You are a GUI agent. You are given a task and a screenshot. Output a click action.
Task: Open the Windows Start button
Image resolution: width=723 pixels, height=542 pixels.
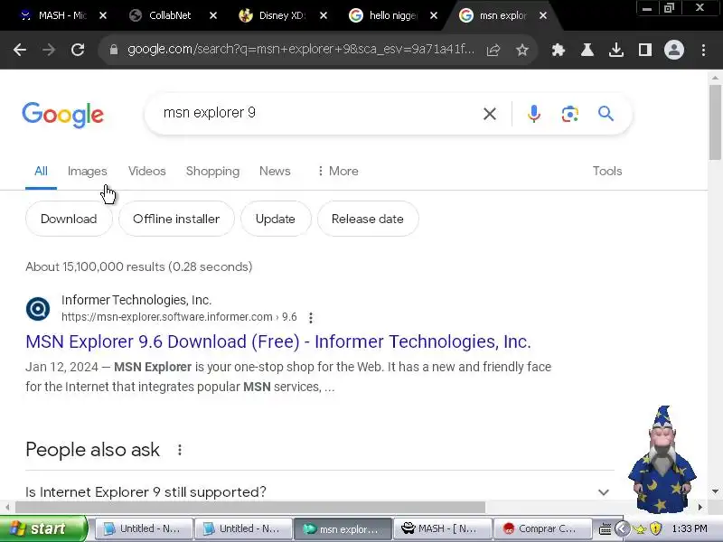coord(42,528)
